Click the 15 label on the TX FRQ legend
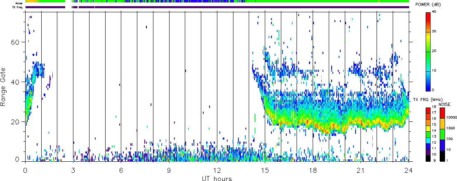This screenshot has width=457, height=181. click(434, 125)
